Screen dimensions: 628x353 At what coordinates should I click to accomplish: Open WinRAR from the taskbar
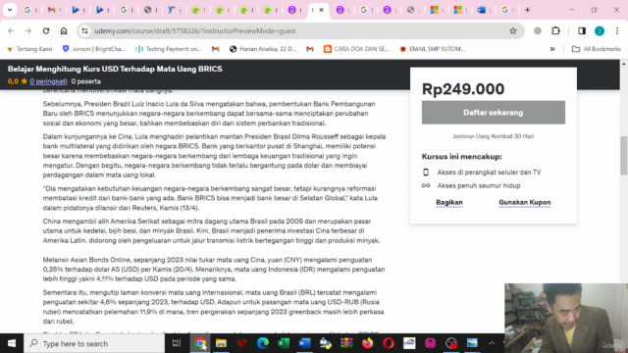(346, 343)
